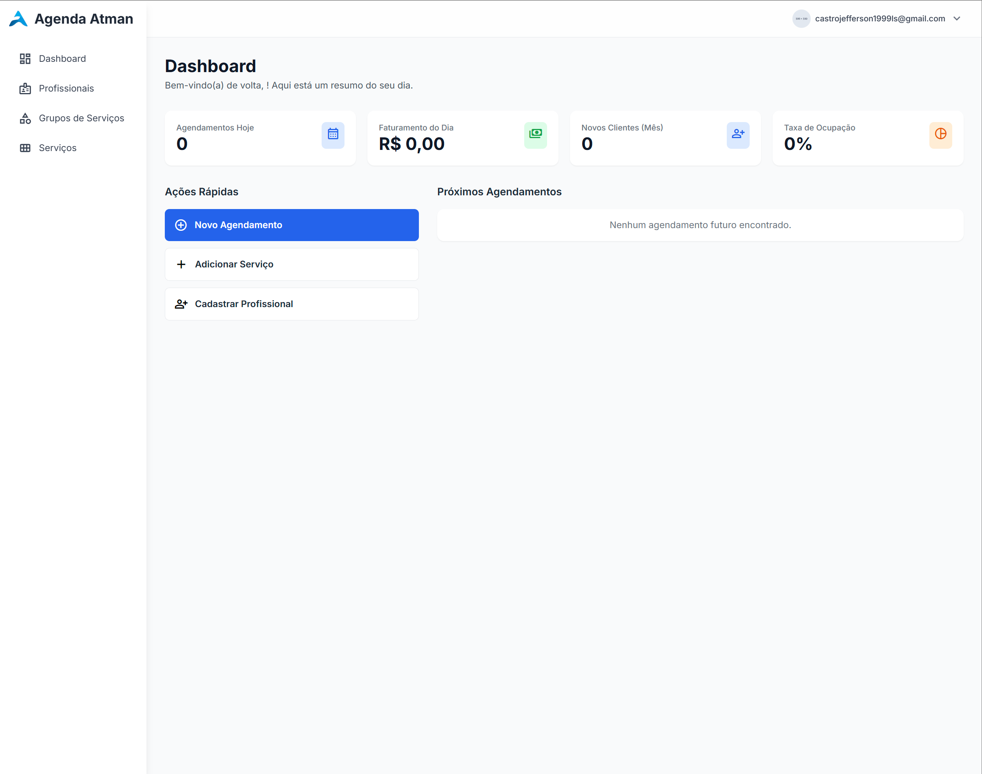Click the Agenda Atman title text
Image resolution: width=982 pixels, height=774 pixels.
pyautogui.click(x=84, y=19)
